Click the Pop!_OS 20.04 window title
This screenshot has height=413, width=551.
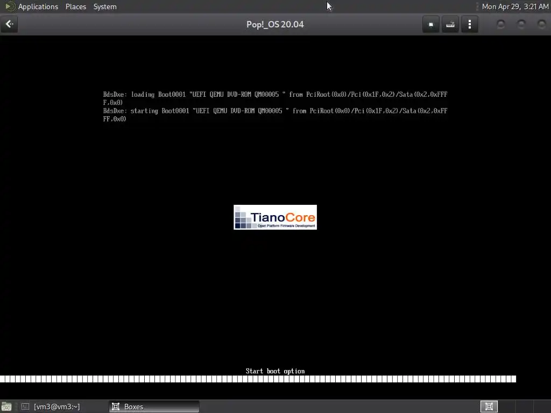(x=275, y=25)
